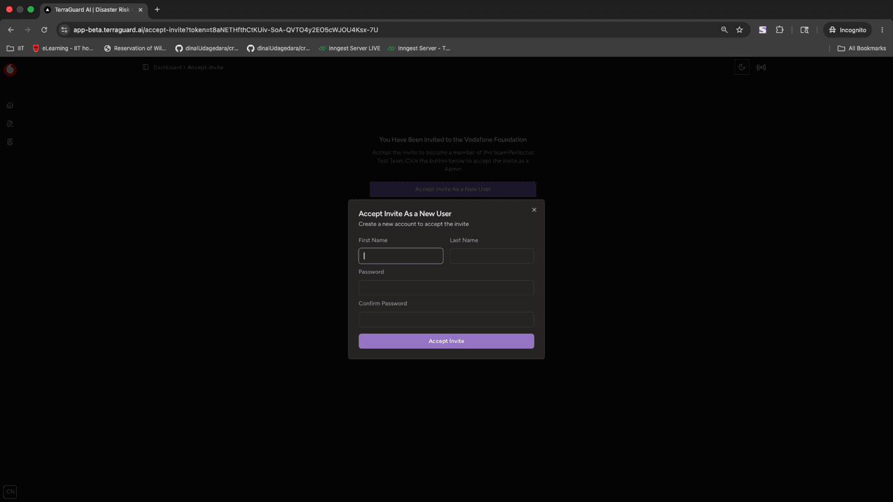Screen dimensions: 893x502
Task: Click the browser forward arrow
Action: coord(27,30)
